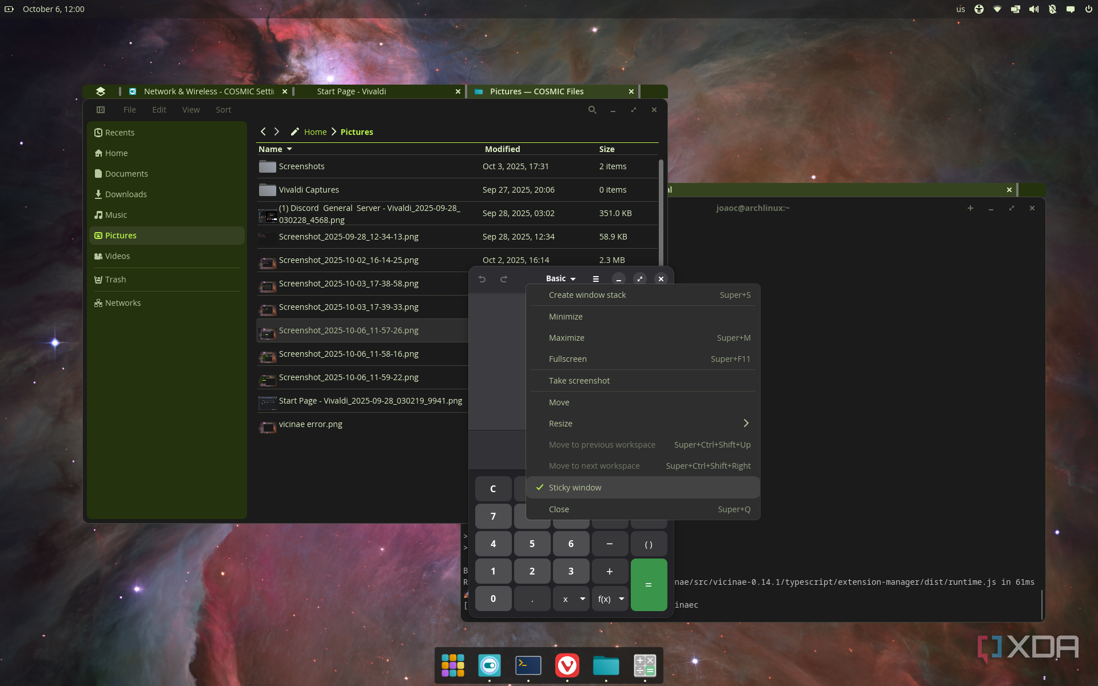Screen dimensions: 1098x686
Task: Add a new terminal tab with plus
Action: coord(970,208)
